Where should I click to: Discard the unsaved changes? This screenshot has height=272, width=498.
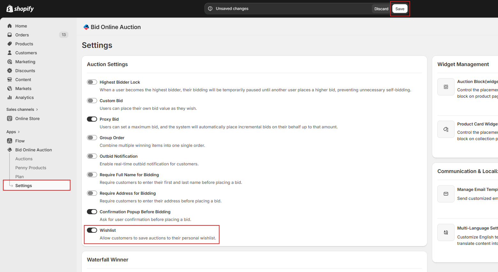[x=381, y=9]
